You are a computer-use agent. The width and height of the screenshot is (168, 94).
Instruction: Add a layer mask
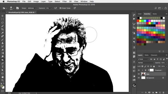tap(149, 92)
